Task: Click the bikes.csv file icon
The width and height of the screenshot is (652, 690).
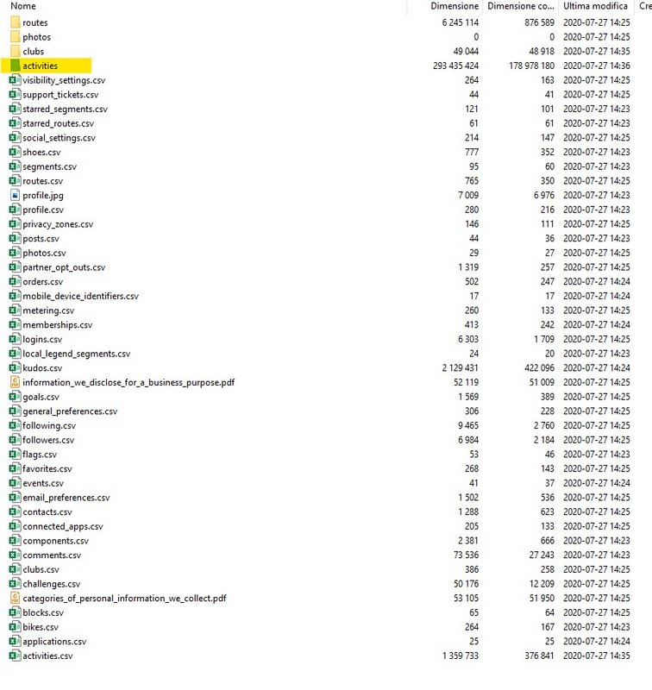Action: (15, 627)
